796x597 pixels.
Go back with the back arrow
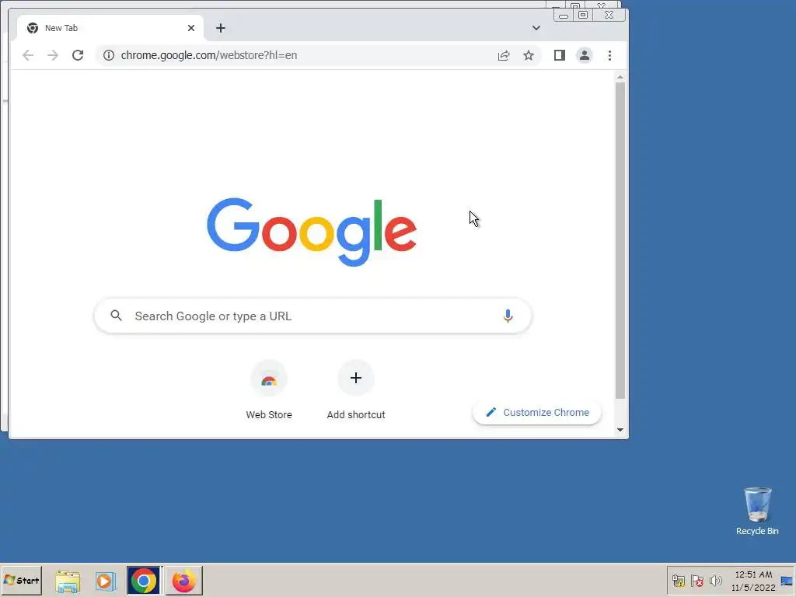pyautogui.click(x=28, y=55)
